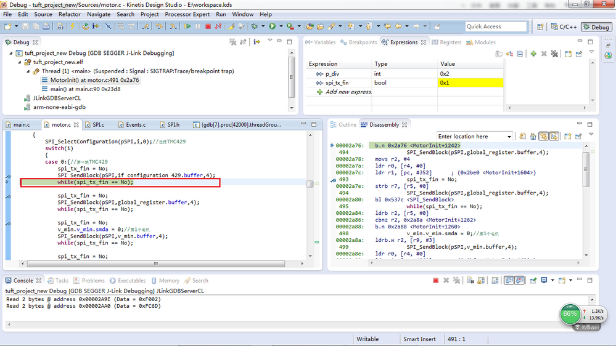Open the Debug view's View Menu triangle

[270, 41]
